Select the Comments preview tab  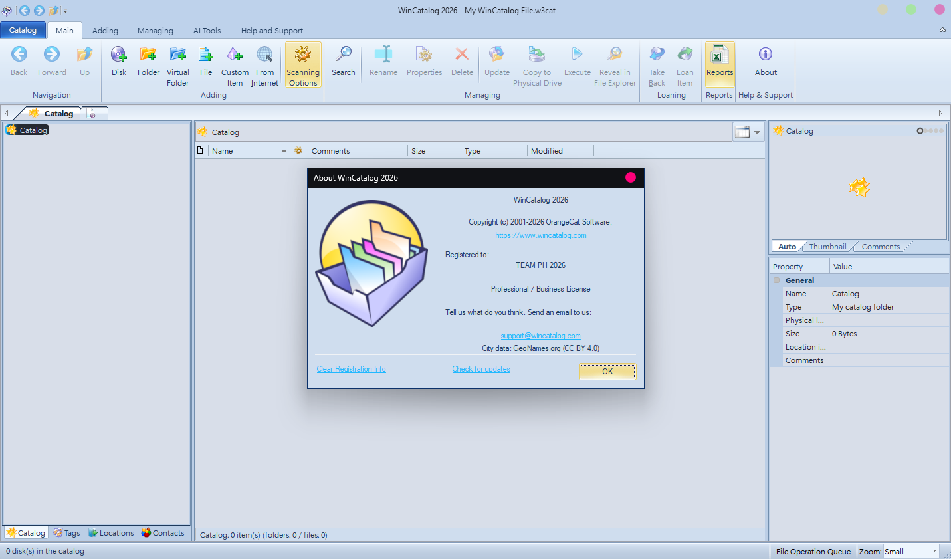(881, 247)
